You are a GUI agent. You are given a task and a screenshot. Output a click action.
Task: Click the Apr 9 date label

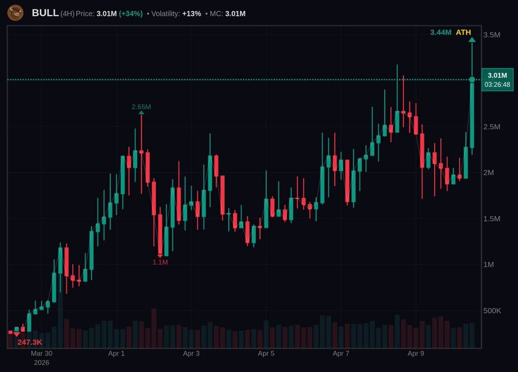[x=416, y=353]
